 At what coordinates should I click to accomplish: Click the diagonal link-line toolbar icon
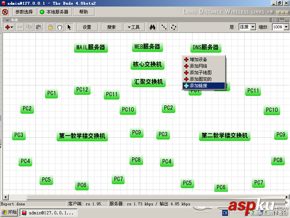point(164,27)
